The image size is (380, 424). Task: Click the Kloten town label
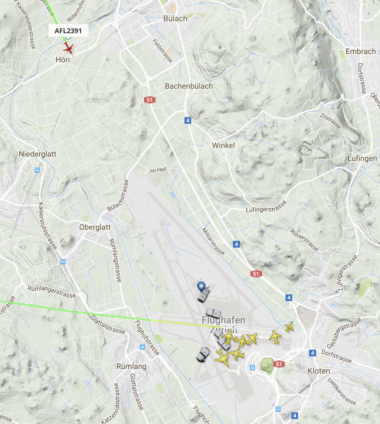coord(319,371)
